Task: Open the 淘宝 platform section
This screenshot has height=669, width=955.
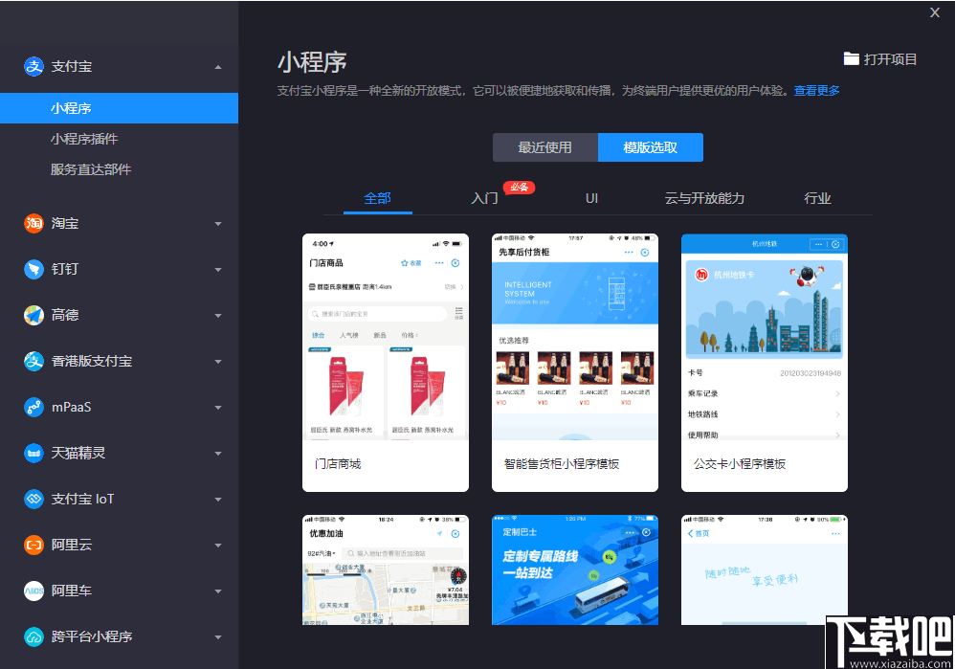Action: [32, 223]
